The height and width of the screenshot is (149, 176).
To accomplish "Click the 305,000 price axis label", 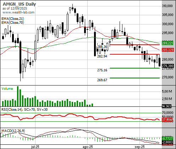I will (167, 15).
